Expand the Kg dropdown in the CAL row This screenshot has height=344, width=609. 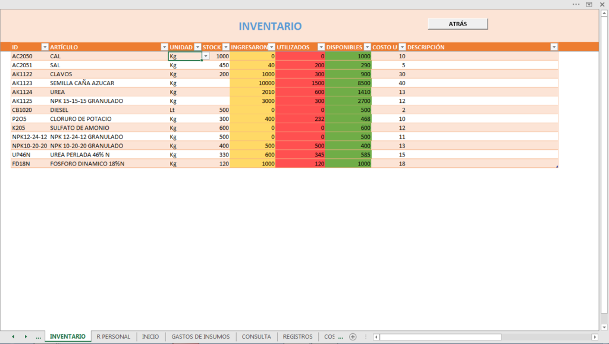point(205,56)
